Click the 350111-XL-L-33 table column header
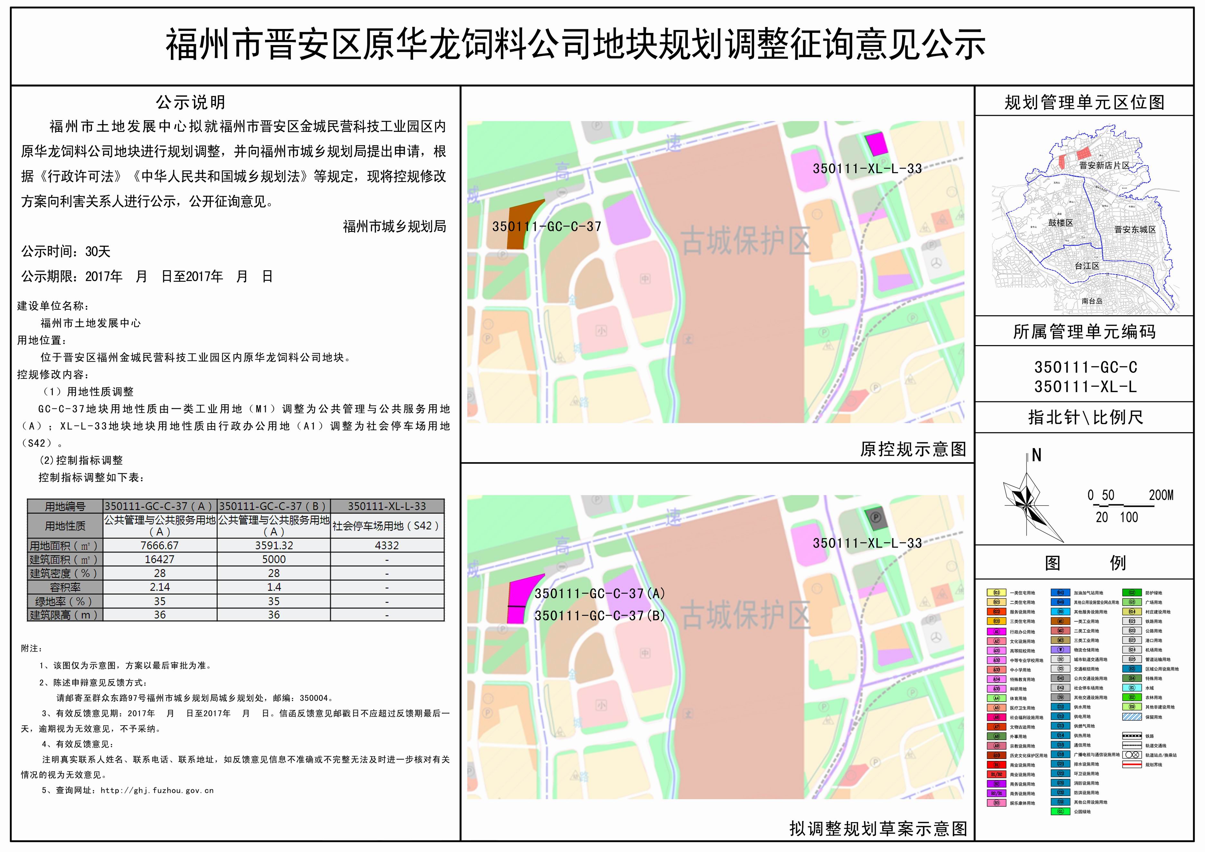The width and height of the screenshot is (1205, 852). point(387,506)
